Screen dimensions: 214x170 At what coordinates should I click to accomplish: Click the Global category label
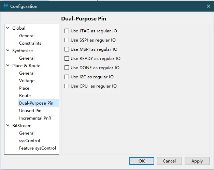pyautogui.click(x=19, y=28)
